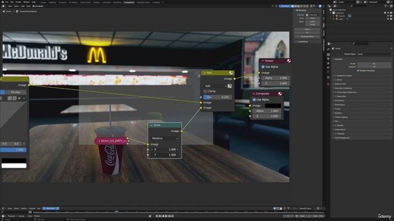Click the curve zoom-out icon on left node
The height and width of the screenshot is (221, 394).
click(x=14, y=98)
